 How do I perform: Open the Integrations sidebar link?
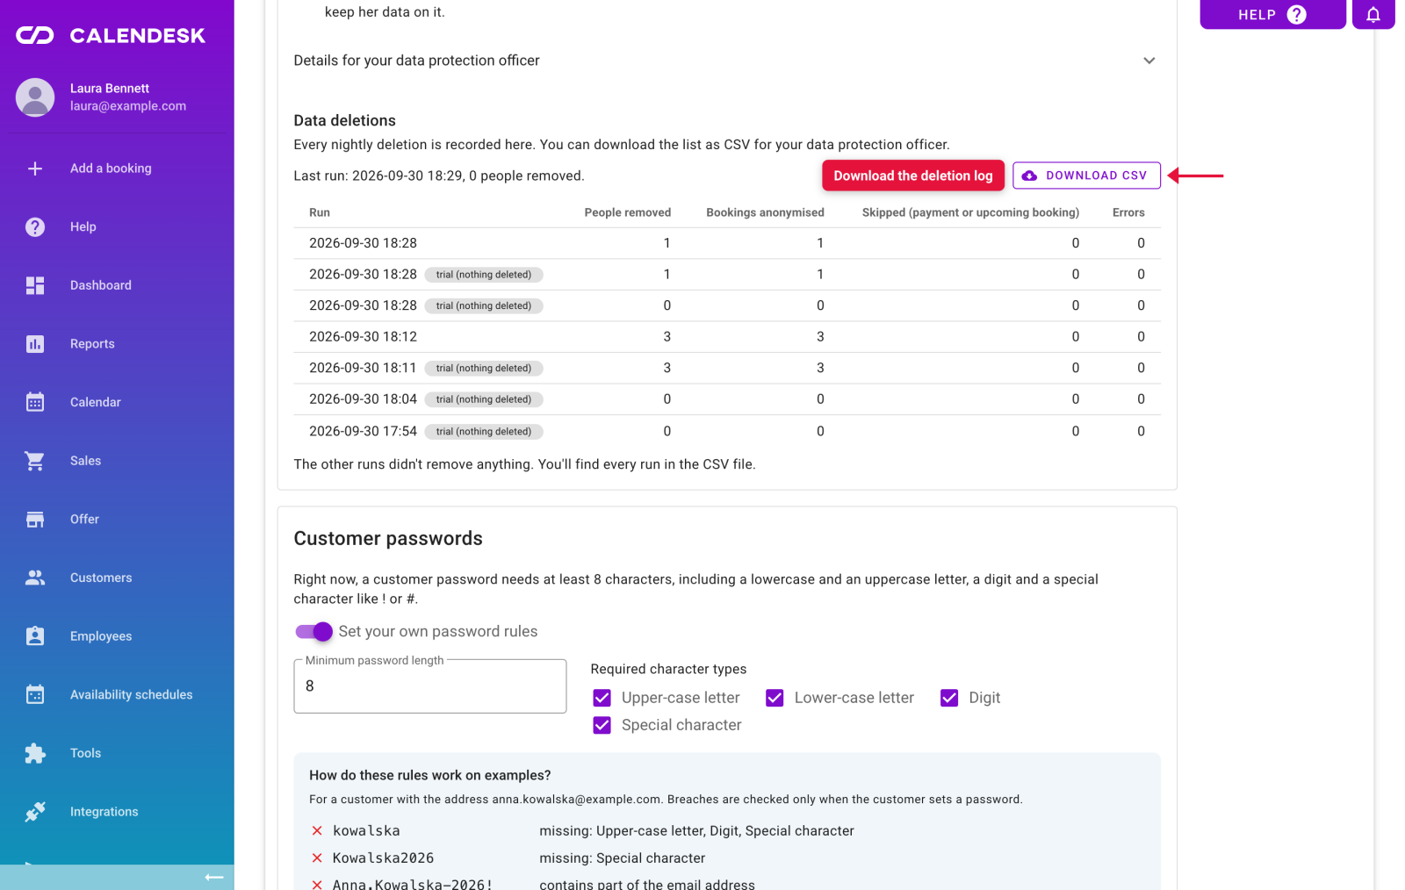117,812
